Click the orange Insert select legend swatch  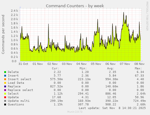click(5, 79)
